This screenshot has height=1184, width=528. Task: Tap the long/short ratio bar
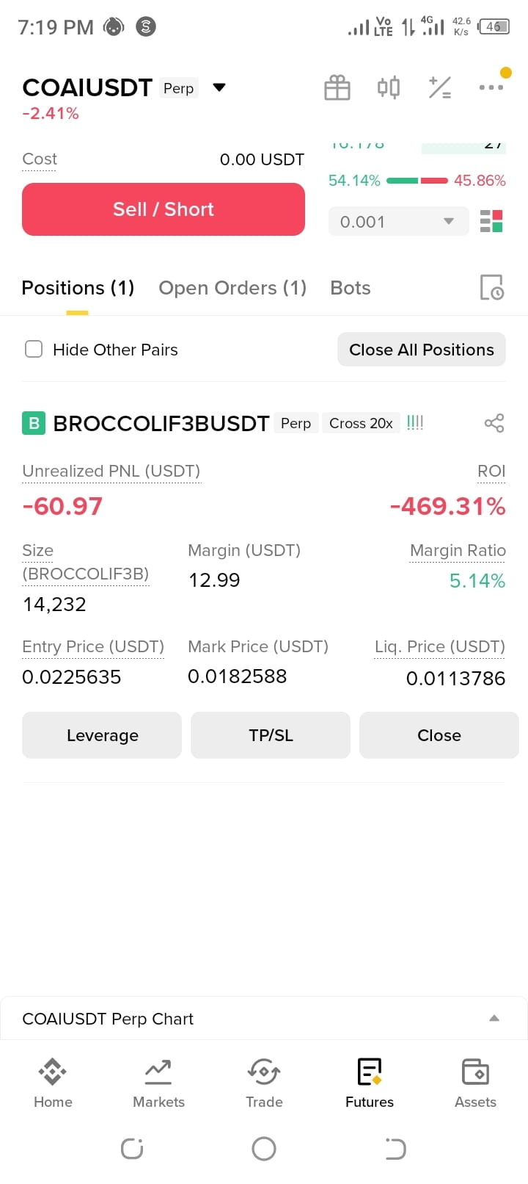click(x=417, y=180)
